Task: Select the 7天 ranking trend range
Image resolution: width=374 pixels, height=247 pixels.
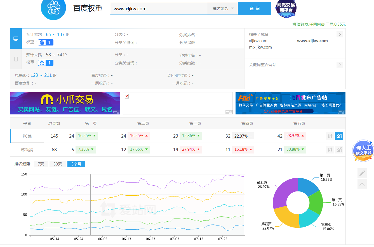Action: coord(41,164)
